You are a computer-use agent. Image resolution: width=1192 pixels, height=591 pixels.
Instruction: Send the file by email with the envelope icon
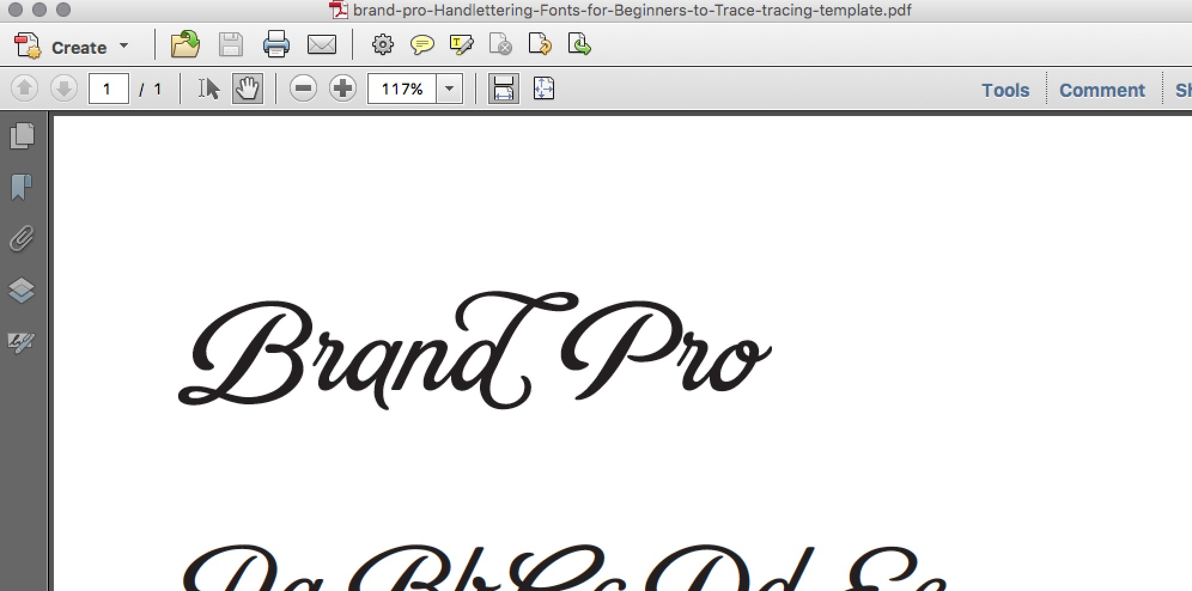(322, 45)
